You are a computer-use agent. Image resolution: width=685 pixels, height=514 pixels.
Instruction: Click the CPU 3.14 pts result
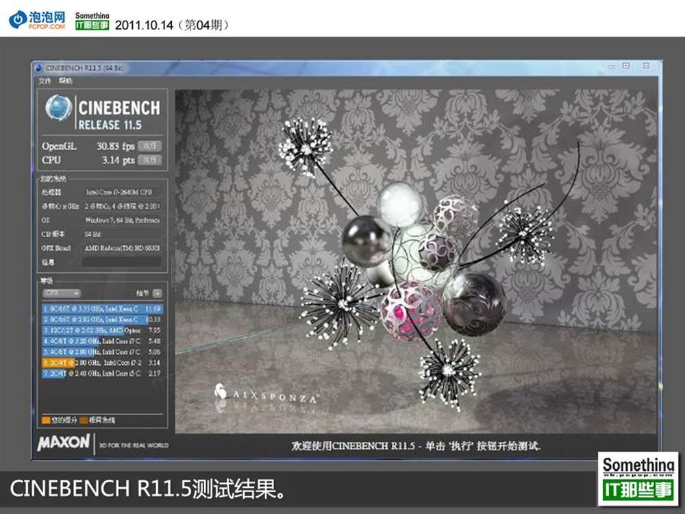119,160
